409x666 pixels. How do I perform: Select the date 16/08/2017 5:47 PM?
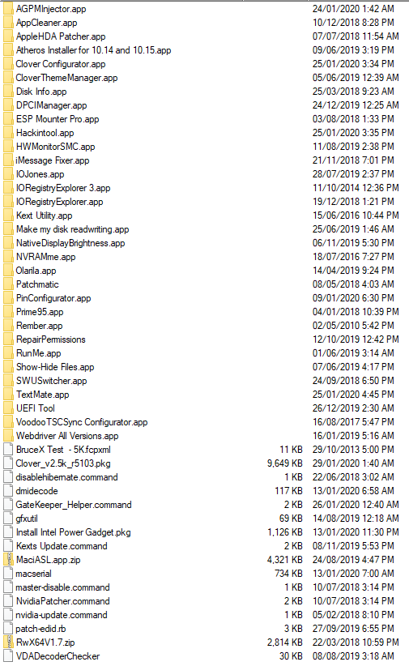pyautogui.click(x=353, y=422)
